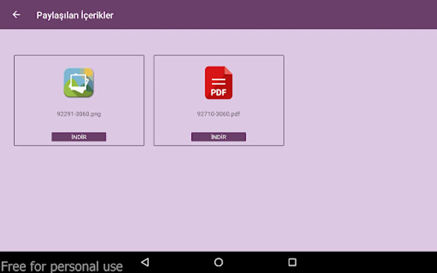The width and height of the screenshot is (437, 273).
Task: Return to previous screen using left arrow
Action: click(16, 14)
